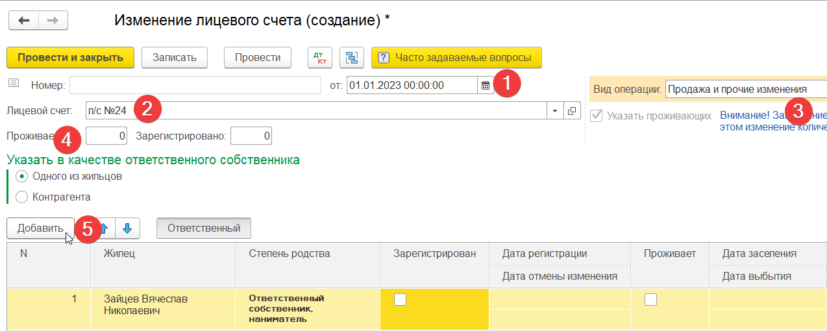Click the Дата выбытия column header
Viewport: 827px width, 331px height.
768,276
